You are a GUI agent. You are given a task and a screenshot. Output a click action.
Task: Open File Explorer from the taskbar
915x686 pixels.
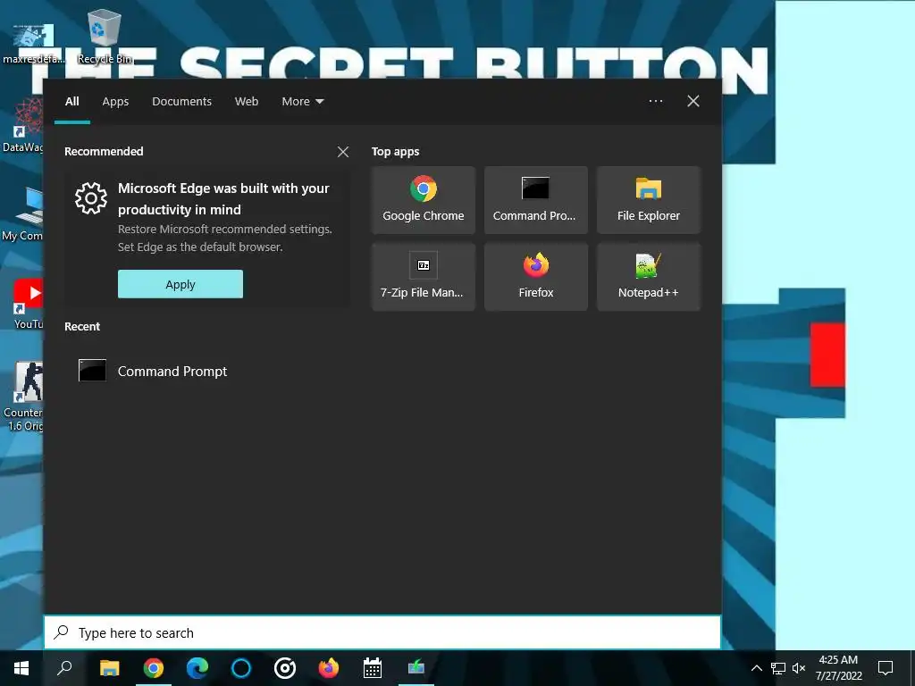click(109, 668)
